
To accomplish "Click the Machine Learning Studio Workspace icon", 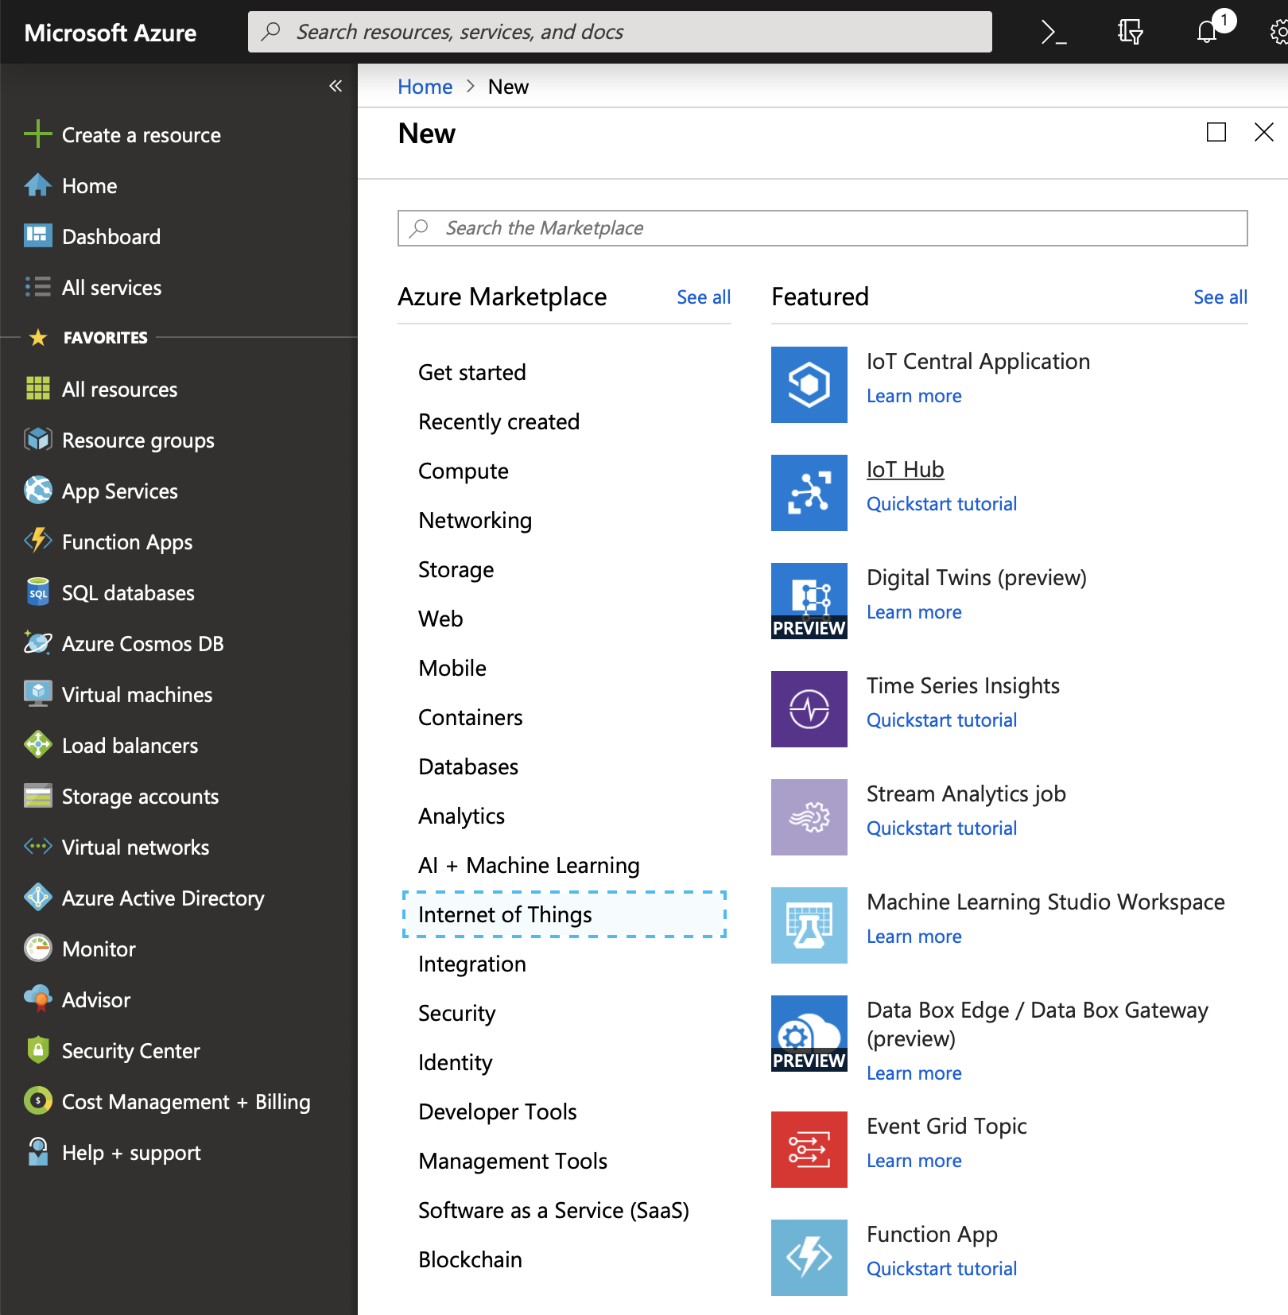I will [x=809, y=925].
